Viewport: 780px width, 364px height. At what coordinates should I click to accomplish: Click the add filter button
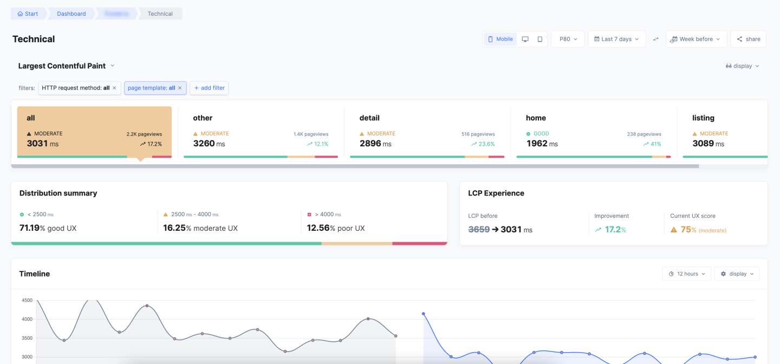coord(209,87)
